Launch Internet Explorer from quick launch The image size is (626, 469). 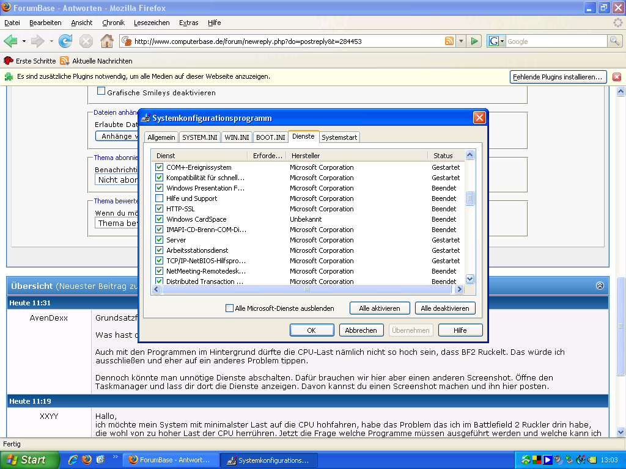[73, 460]
